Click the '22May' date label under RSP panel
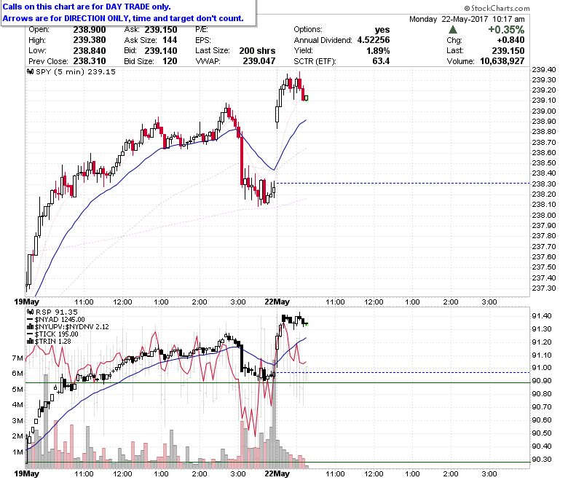The image size is (568, 480). click(x=277, y=473)
